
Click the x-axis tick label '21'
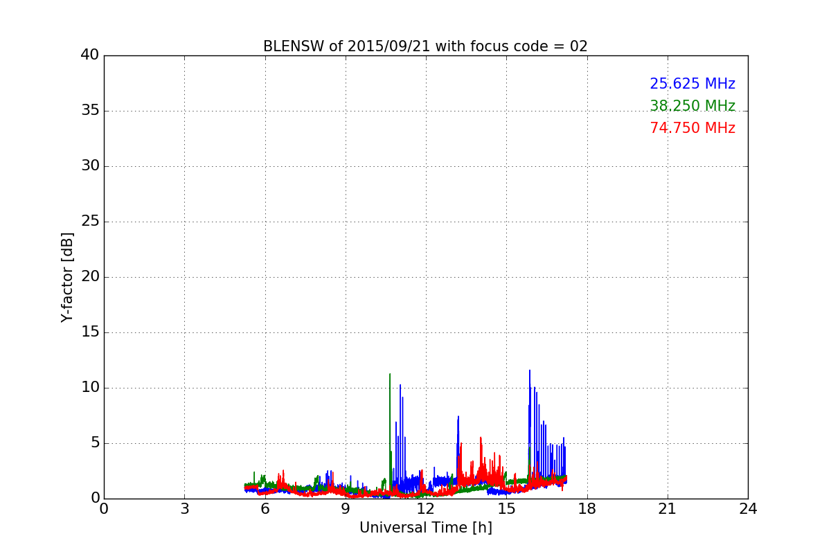coord(668,508)
